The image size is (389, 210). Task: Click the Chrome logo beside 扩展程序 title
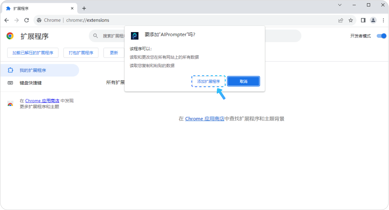tap(10, 36)
